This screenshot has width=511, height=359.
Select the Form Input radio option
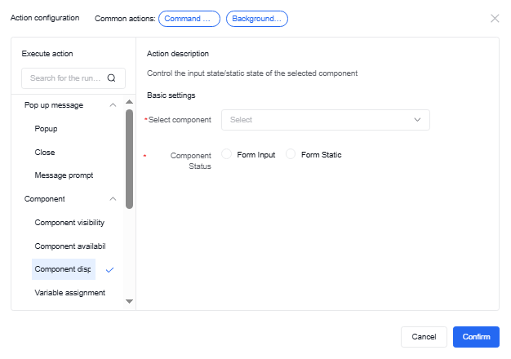point(227,155)
